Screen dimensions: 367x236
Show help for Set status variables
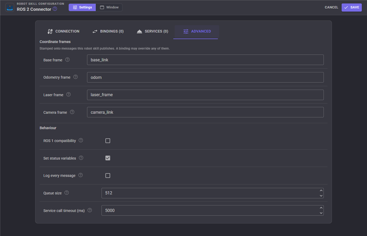coord(81,158)
